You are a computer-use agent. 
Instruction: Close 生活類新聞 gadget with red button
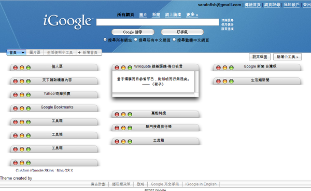218,81
